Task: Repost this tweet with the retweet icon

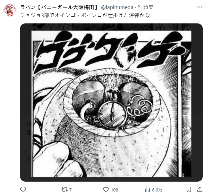Action: pyautogui.click(x=64, y=190)
